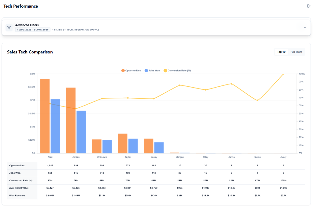Click the Filter by tech, region, or source text

click(77, 30)
